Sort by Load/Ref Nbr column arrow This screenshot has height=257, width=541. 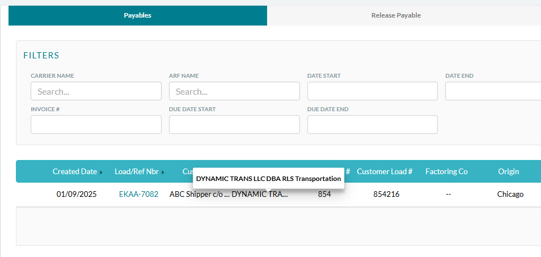point(163,172)
